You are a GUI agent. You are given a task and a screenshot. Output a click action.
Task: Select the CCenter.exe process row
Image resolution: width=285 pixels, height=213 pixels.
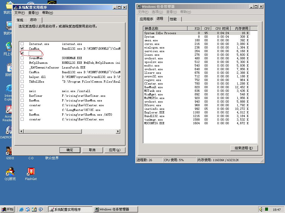197,83
